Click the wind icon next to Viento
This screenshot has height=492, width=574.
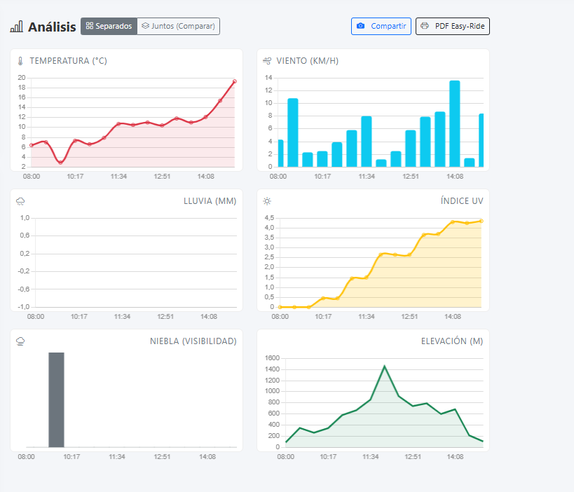pos(267,61)
